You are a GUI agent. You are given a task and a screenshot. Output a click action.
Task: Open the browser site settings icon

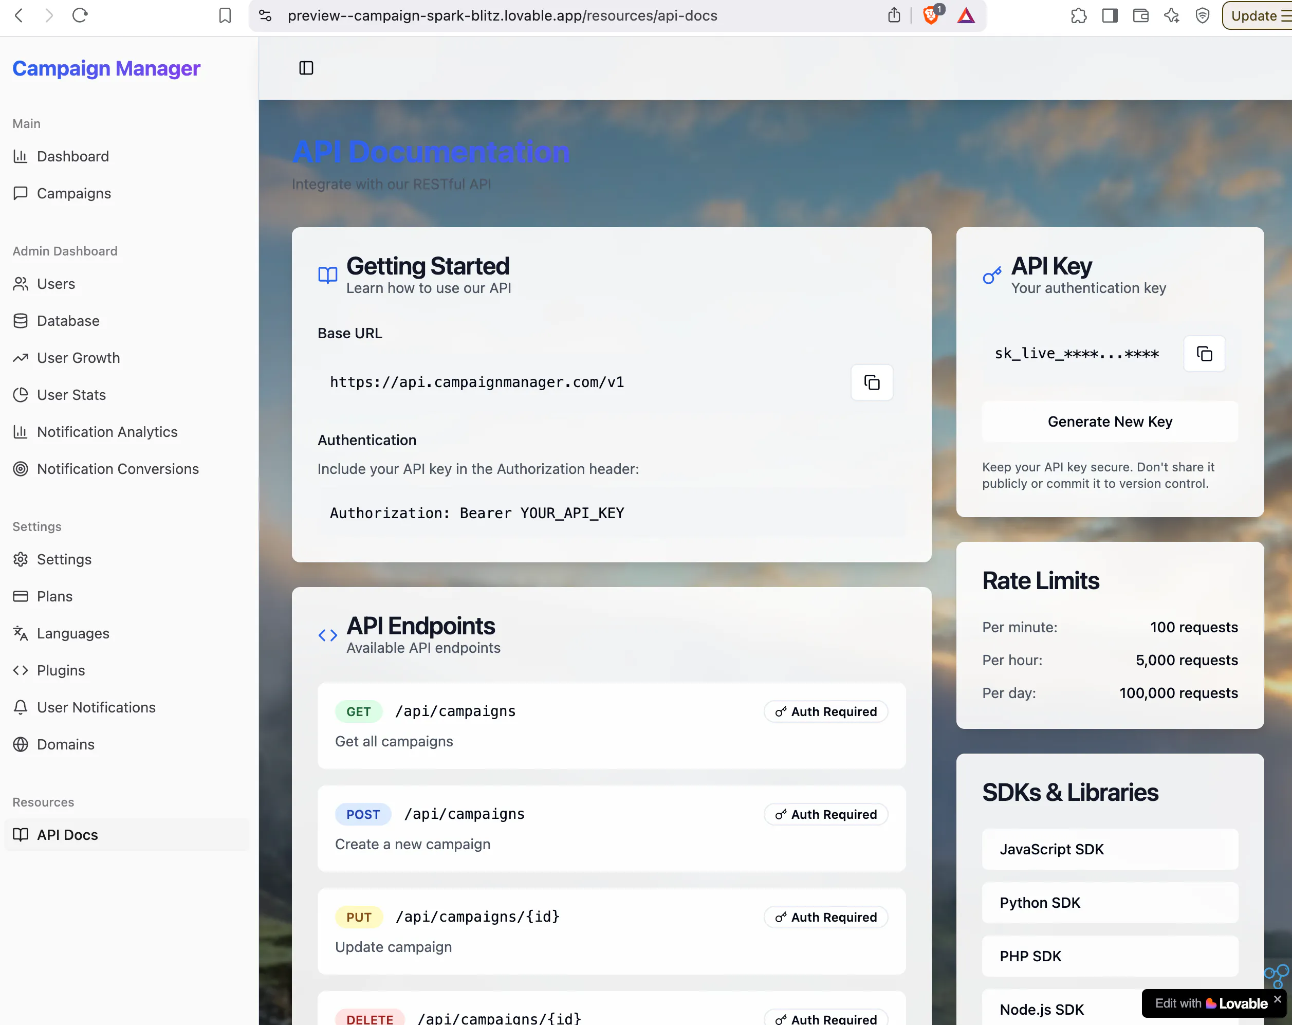pyautogui.click(x=265, y=15)
